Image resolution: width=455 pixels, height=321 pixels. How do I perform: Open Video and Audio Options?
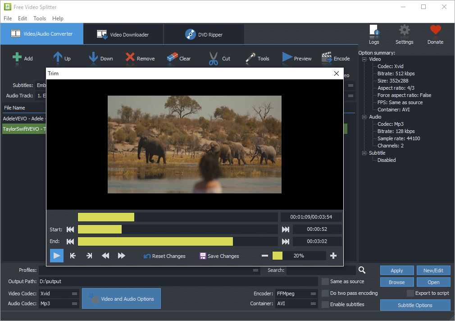pyautogui.click(x=121, y=298)
